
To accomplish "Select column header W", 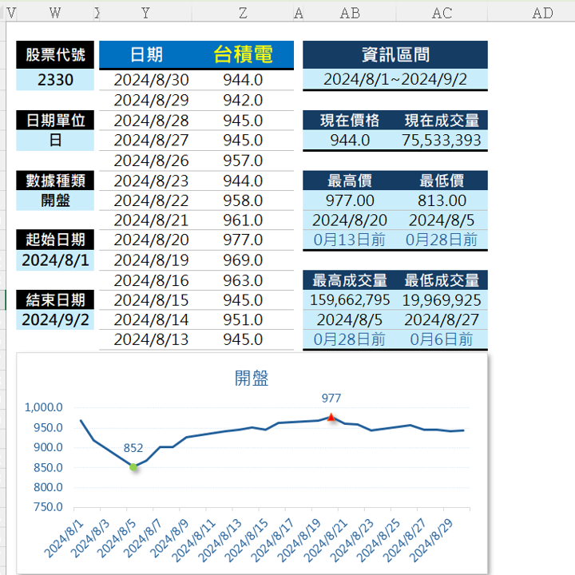I will click(x=54, y=14).
